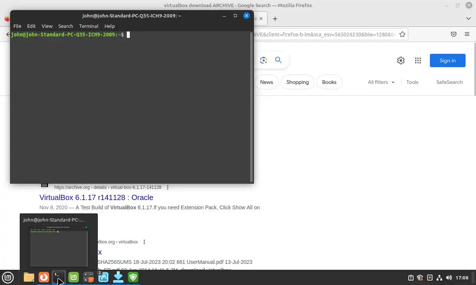
Task: Click the Google Lens camera icon
Action: pos(264,60)
